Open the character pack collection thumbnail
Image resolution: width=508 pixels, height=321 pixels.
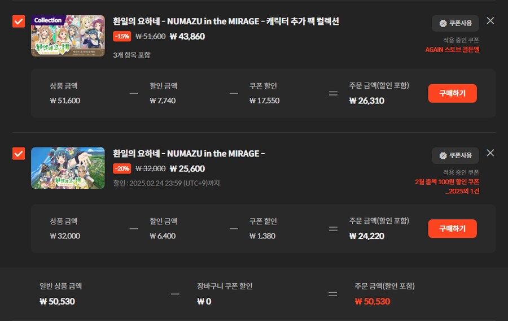click(68, 36)
